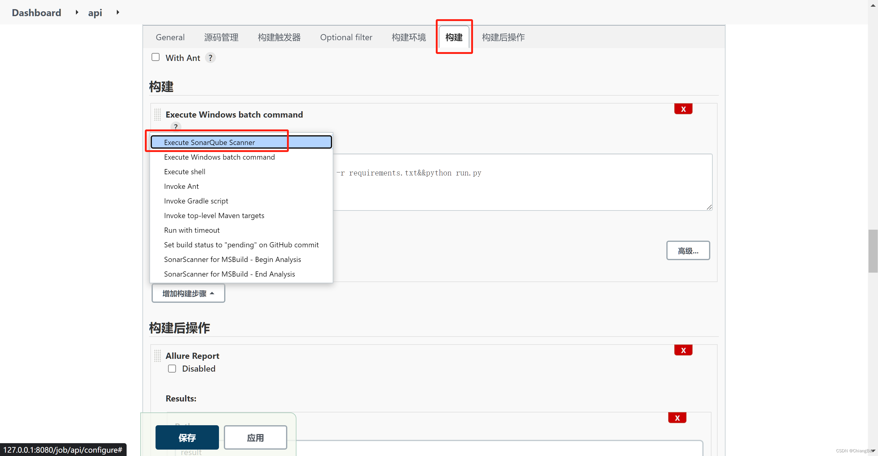This screenshot has height=456, width=878.
Task: Choose Invoke top-level Maven targets
Action: coord(241,216)
